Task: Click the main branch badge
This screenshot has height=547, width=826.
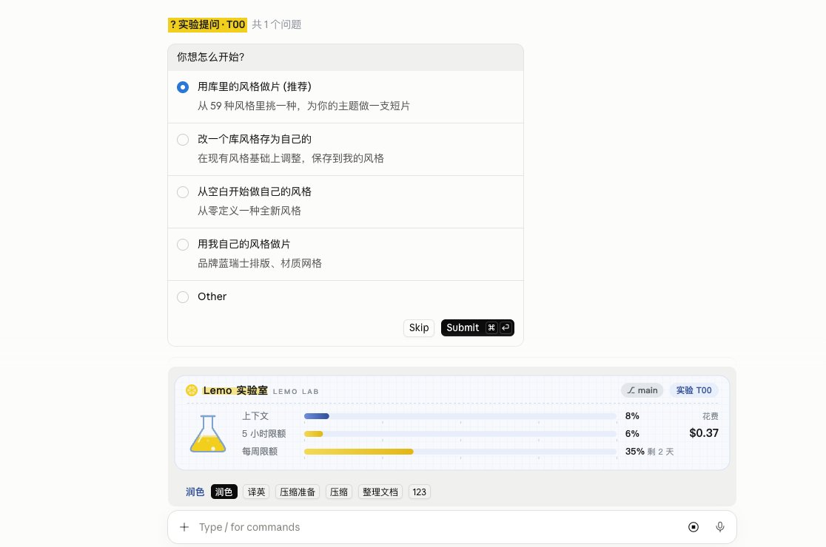Action: click(642, 390)
